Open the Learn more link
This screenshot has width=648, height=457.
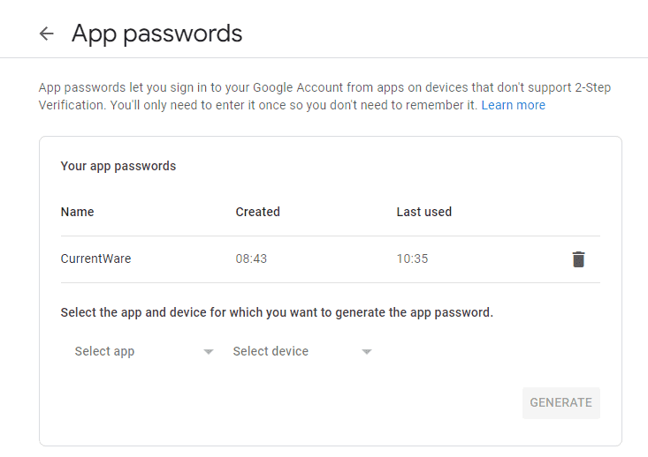pyautogui.click(x=514, y=105)
